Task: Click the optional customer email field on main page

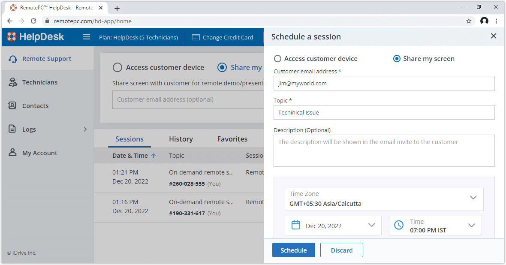Action: pos(188,99)
